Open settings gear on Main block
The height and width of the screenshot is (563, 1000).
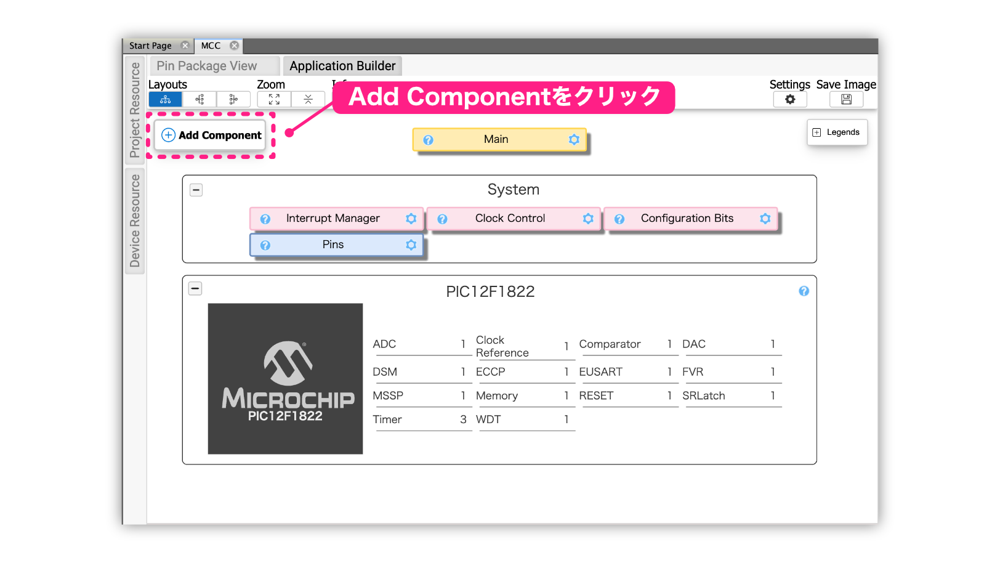[574, 139]
